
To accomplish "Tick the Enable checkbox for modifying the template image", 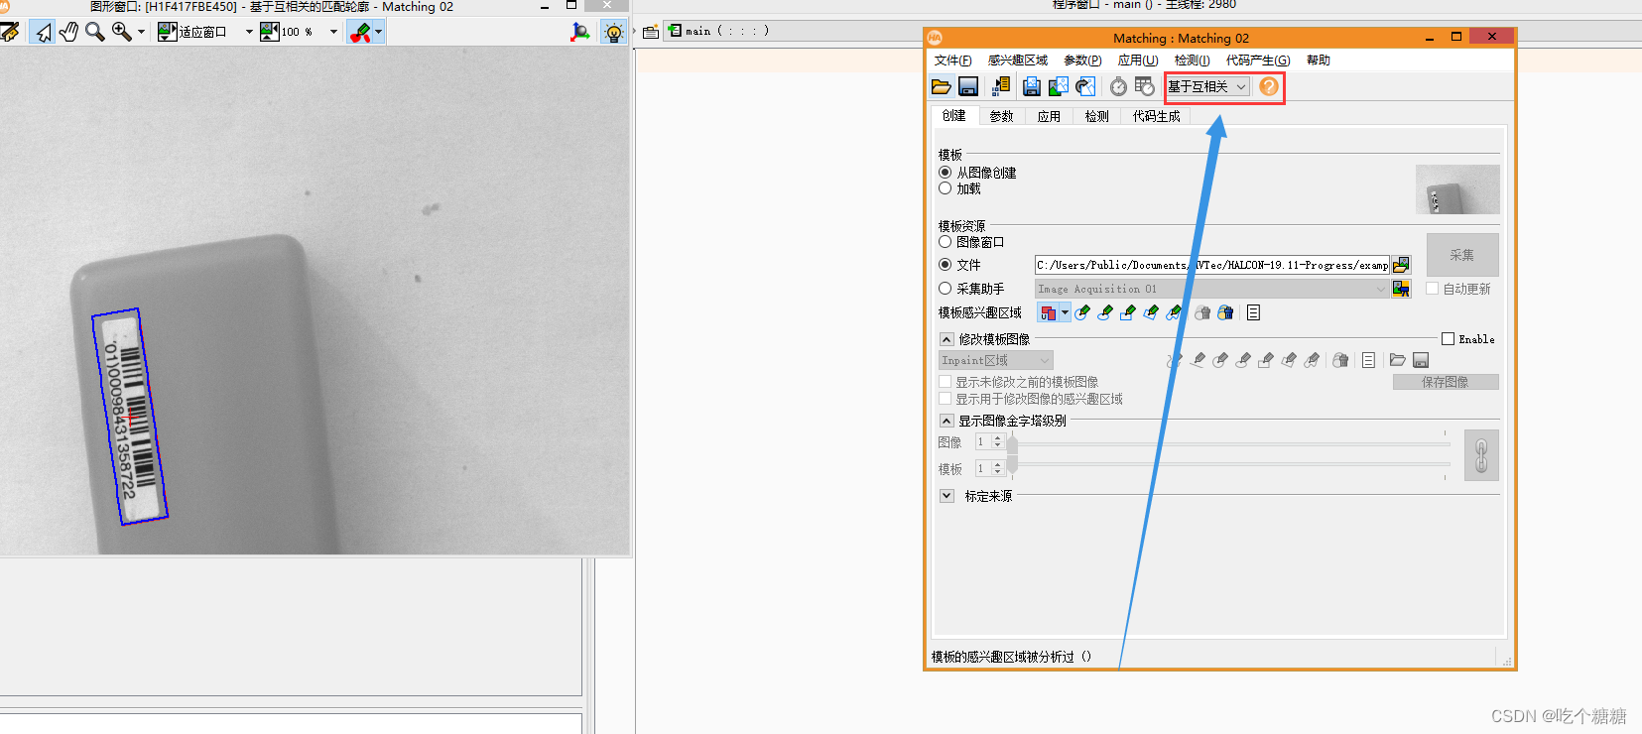I will 1448,339.
